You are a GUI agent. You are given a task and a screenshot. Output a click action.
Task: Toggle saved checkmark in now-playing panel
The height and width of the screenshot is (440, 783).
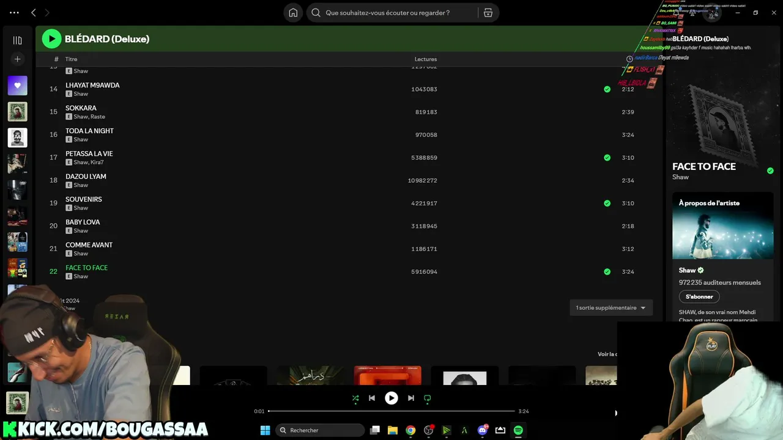tap(770, 170)
